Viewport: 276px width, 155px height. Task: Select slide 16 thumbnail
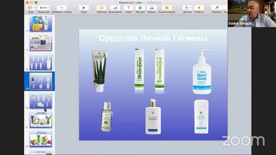(x=41, y=23)
